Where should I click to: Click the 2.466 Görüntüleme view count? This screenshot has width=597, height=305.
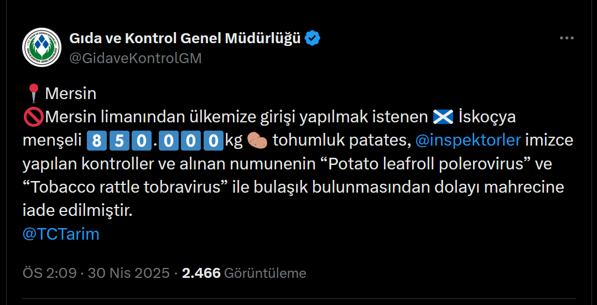coord(244,273)
